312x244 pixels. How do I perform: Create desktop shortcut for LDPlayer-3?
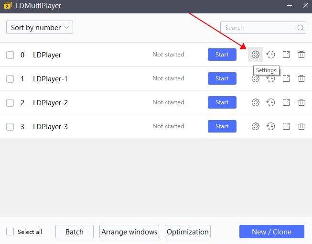coord(286,126)
